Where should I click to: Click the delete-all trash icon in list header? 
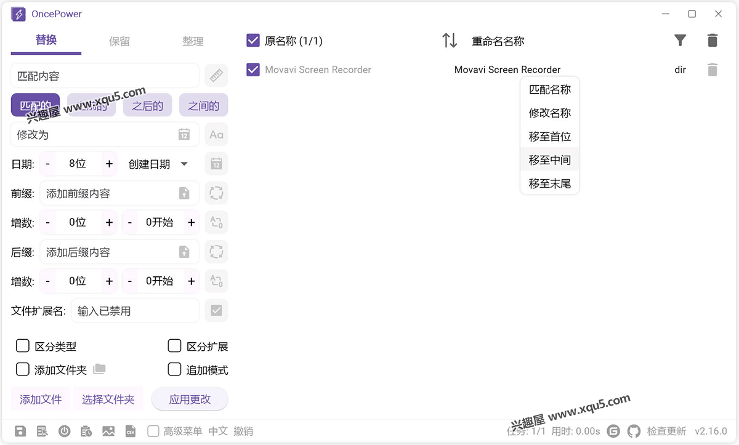pyautogui.click(x=713, y=41)
